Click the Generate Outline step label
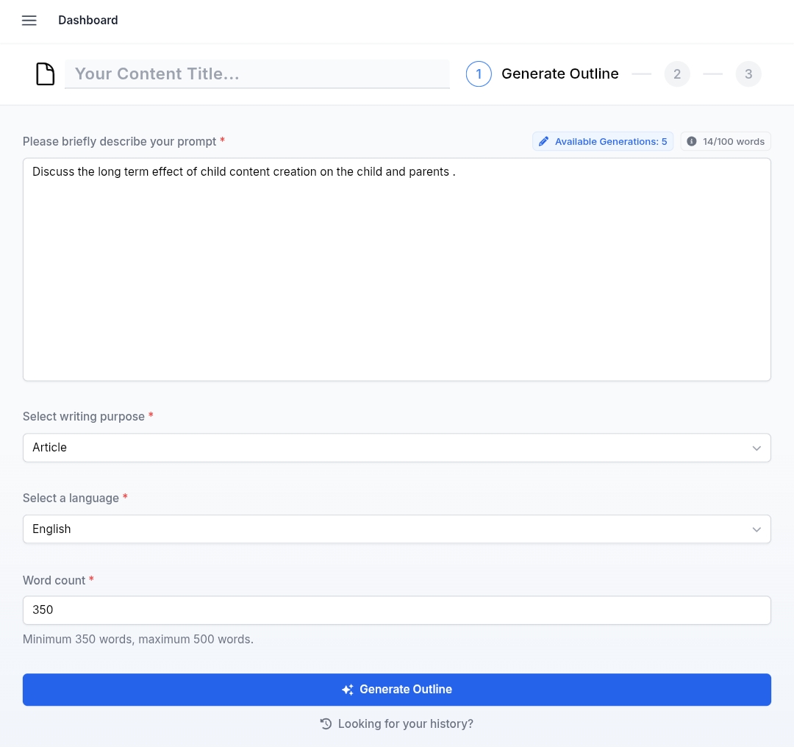The width and height of the screenshot is (794, 747). click(x=560, y=74)
